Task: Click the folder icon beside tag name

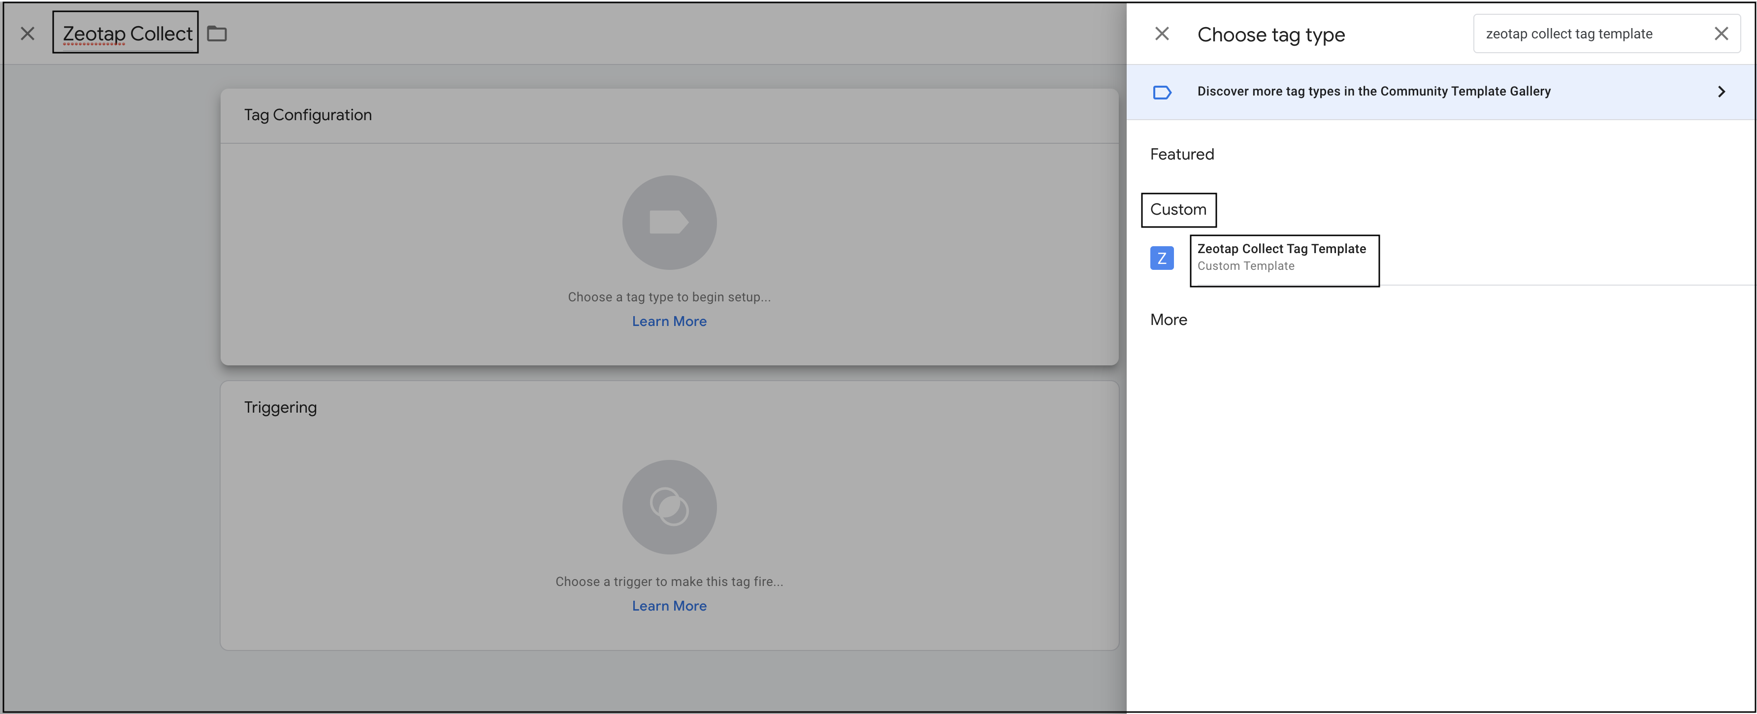Action: click(x=217, y=33)
